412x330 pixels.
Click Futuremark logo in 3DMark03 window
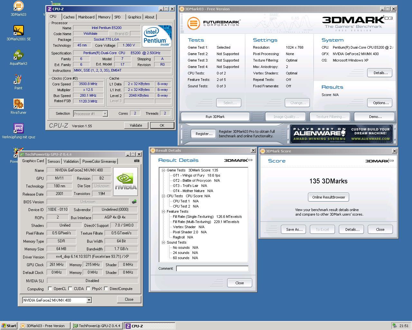tap(214, 23)
